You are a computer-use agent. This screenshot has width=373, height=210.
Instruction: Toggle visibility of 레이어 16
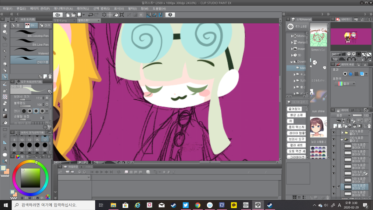pyautogui.click(x=334, y=194)
